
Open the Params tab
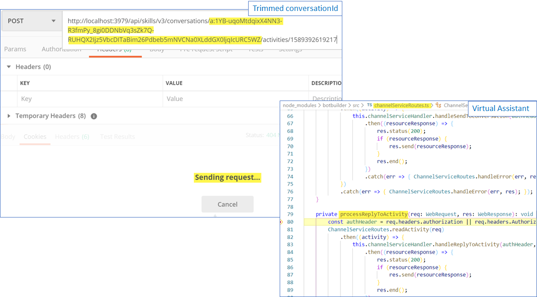[15, 49]
